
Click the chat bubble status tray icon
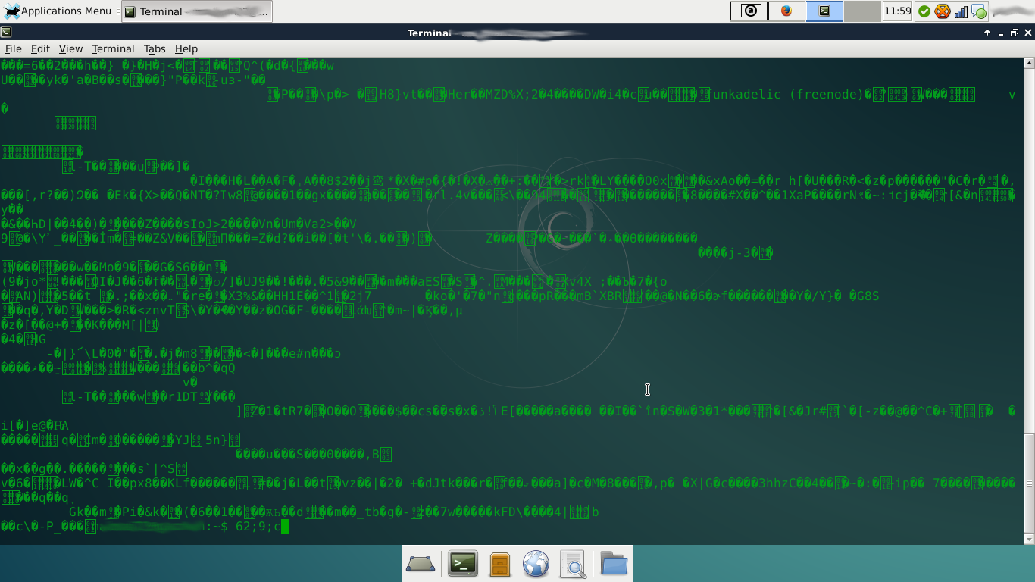pyautogui.click(x=979, y=12)
